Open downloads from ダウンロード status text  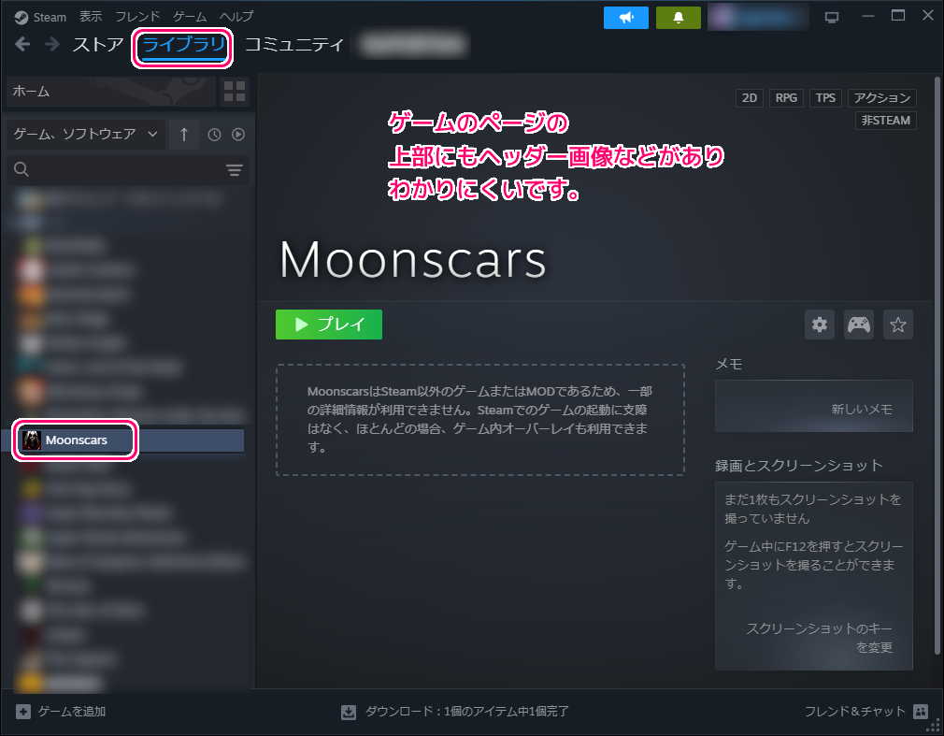pos(466,712)
